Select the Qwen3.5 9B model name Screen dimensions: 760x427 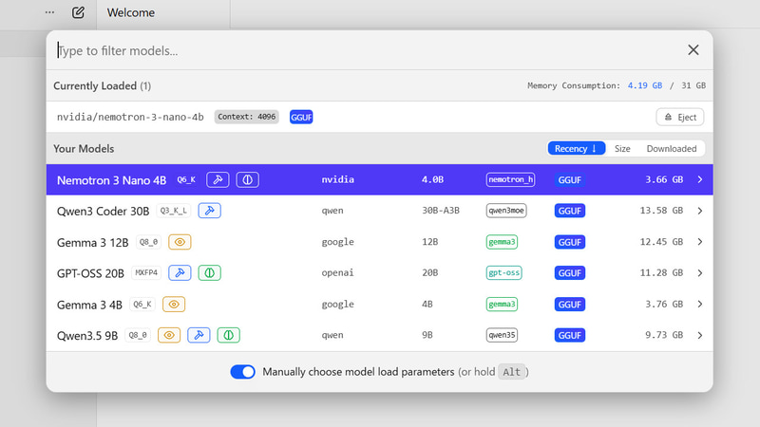[x=87, y=336]
